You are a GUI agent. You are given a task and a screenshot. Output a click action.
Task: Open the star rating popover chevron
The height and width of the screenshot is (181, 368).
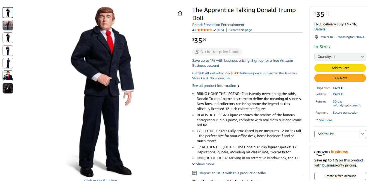click(x=214, y=30)
